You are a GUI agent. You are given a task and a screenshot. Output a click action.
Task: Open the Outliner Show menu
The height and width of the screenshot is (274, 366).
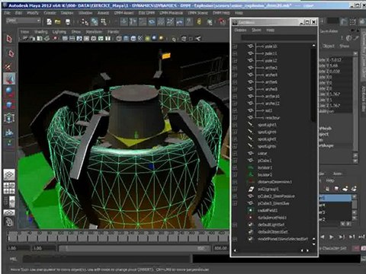256,30
